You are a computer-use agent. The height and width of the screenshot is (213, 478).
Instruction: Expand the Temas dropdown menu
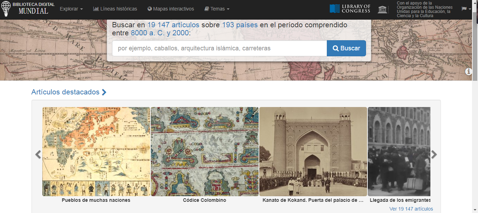click(x=217, y=9)
